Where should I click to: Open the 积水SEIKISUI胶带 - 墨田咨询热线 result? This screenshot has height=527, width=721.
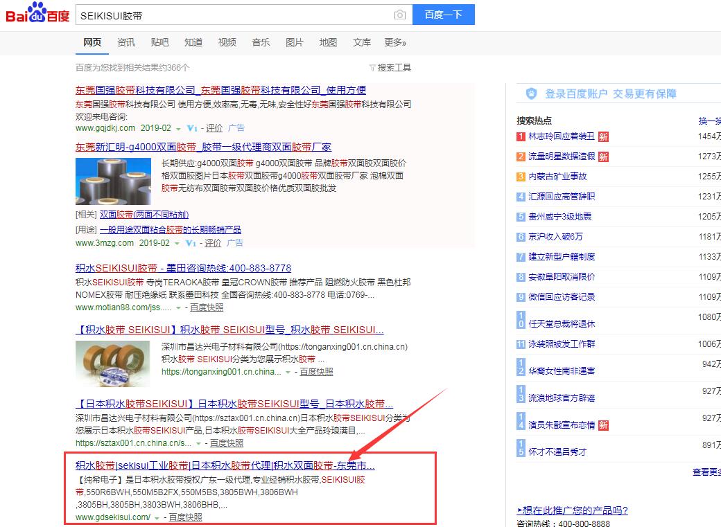point(183,268)
